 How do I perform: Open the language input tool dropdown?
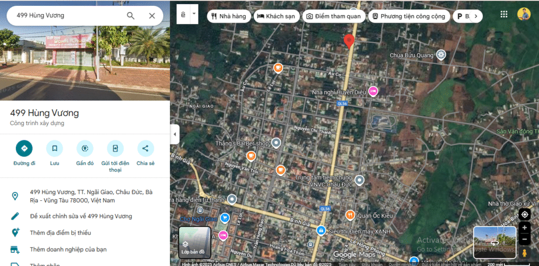click(x=194, y=14)
